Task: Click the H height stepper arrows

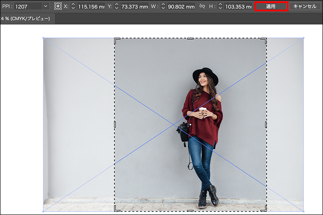Action: pyautogui.click(x=220, y=7)
